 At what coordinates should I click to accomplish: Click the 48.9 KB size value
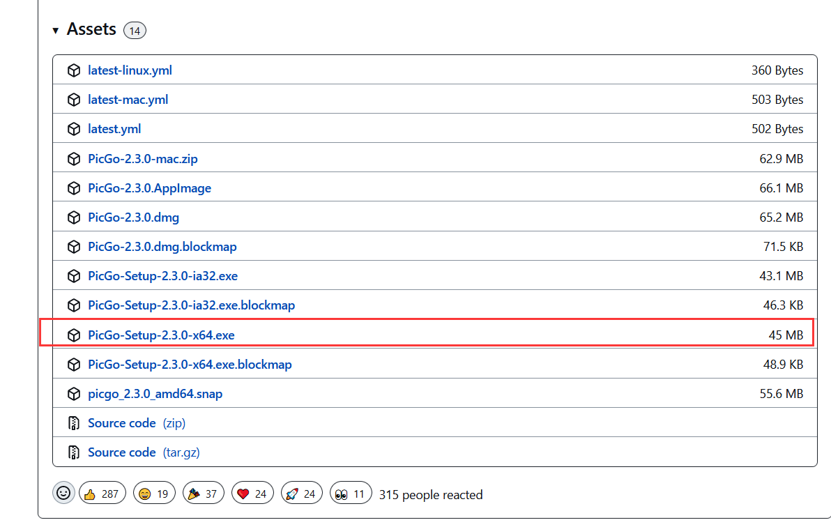click(784, 365)
